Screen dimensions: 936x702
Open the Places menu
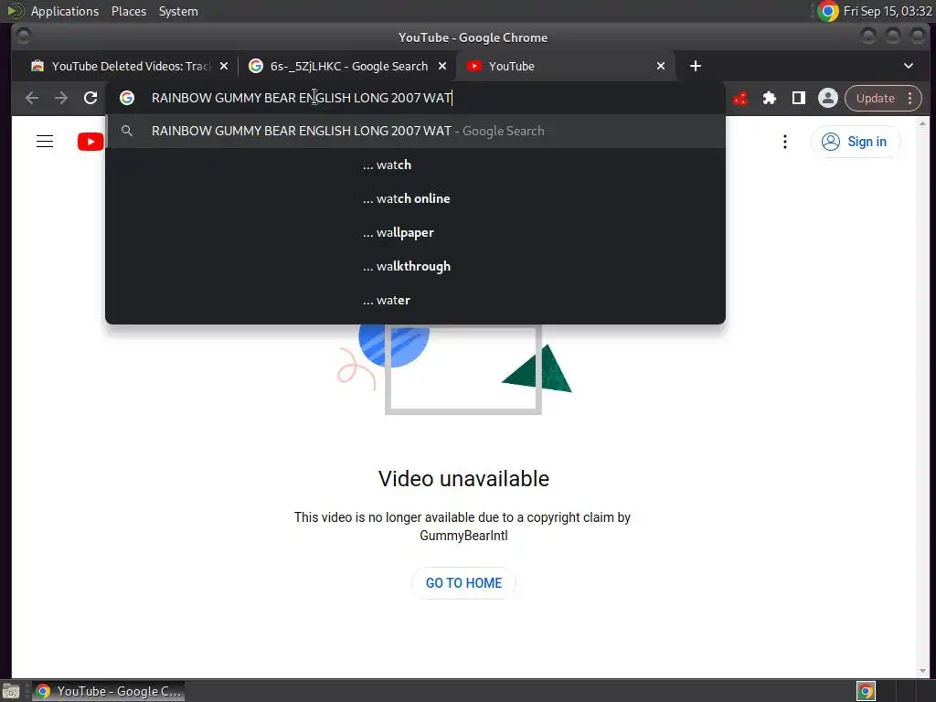point(128,11)
